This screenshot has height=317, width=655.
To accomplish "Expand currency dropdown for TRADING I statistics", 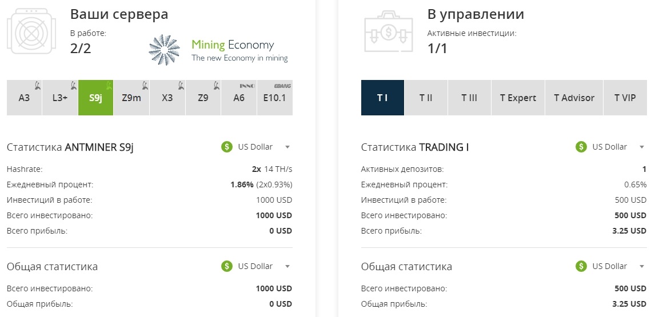I will tap(642, 147).
